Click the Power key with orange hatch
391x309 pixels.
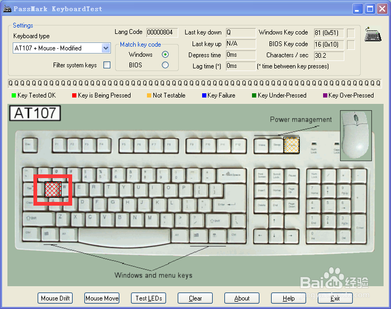(x=291, y=145)
